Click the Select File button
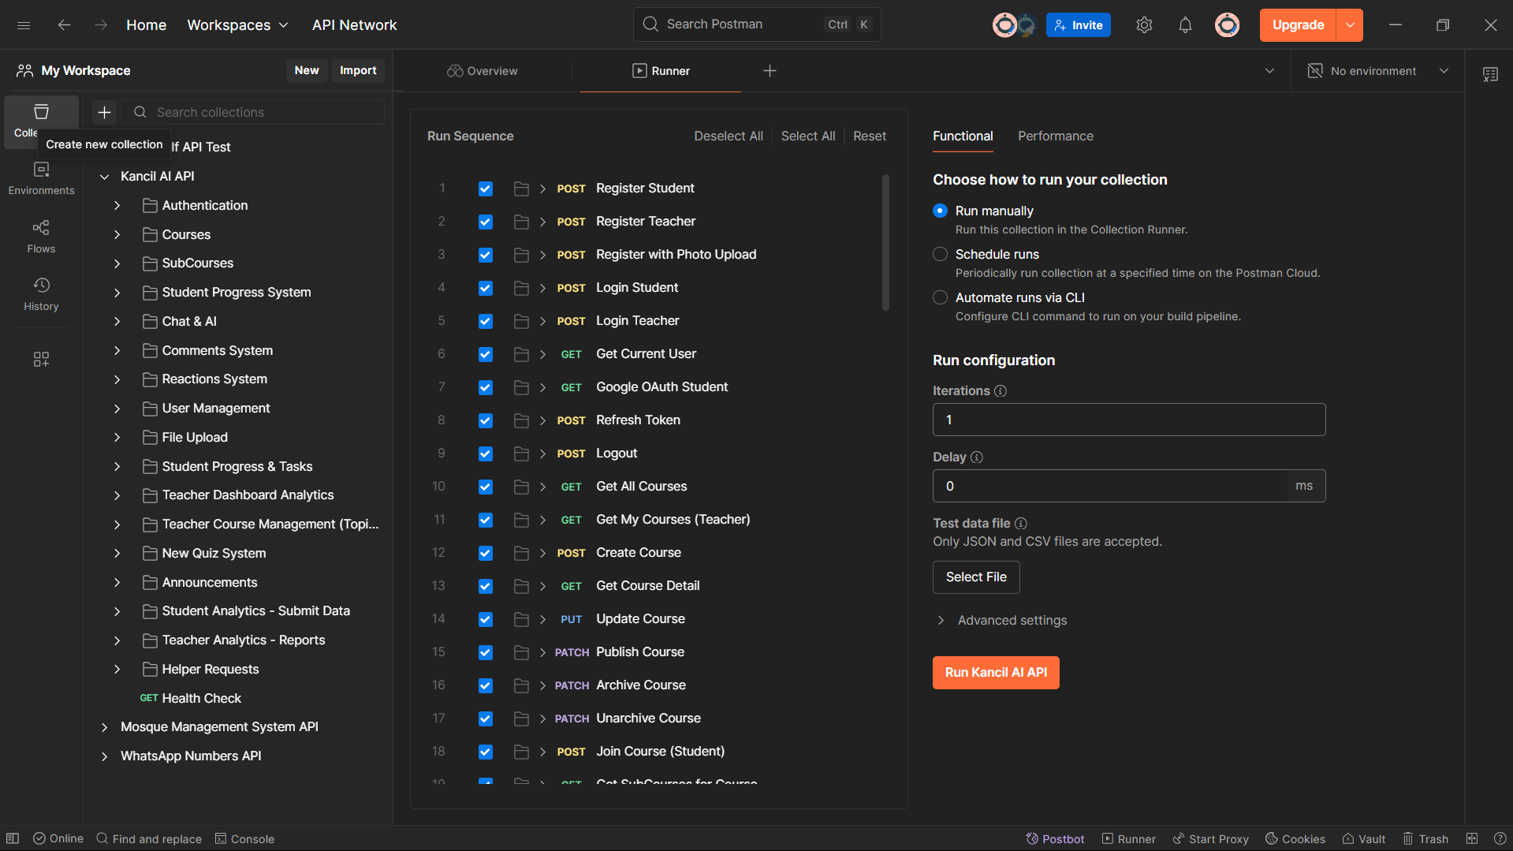Image resolution: width=1513 pixels, height=851 pixels. (976, 577)
